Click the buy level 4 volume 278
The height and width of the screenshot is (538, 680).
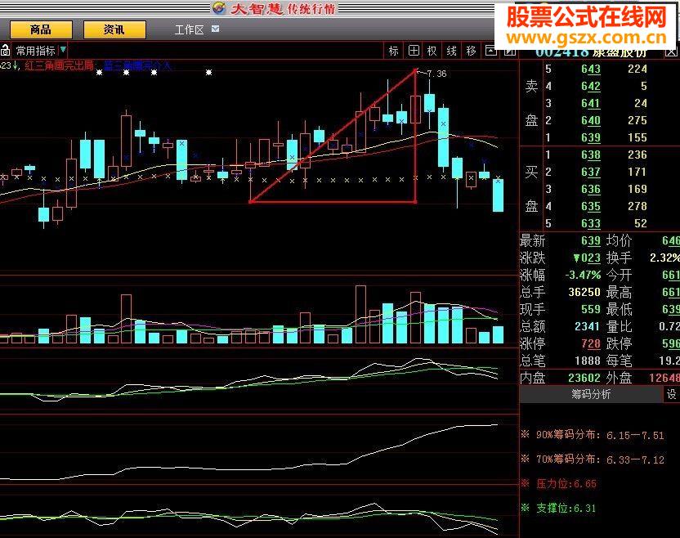click(637, 206)
